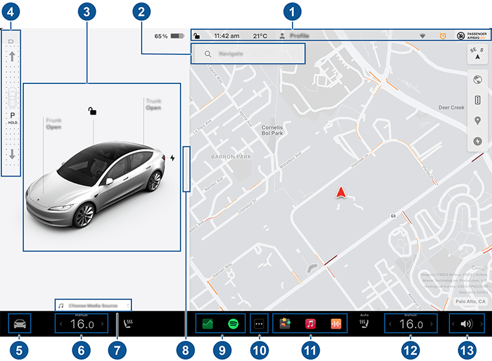Open the red Apple Music app

[310, 323]
